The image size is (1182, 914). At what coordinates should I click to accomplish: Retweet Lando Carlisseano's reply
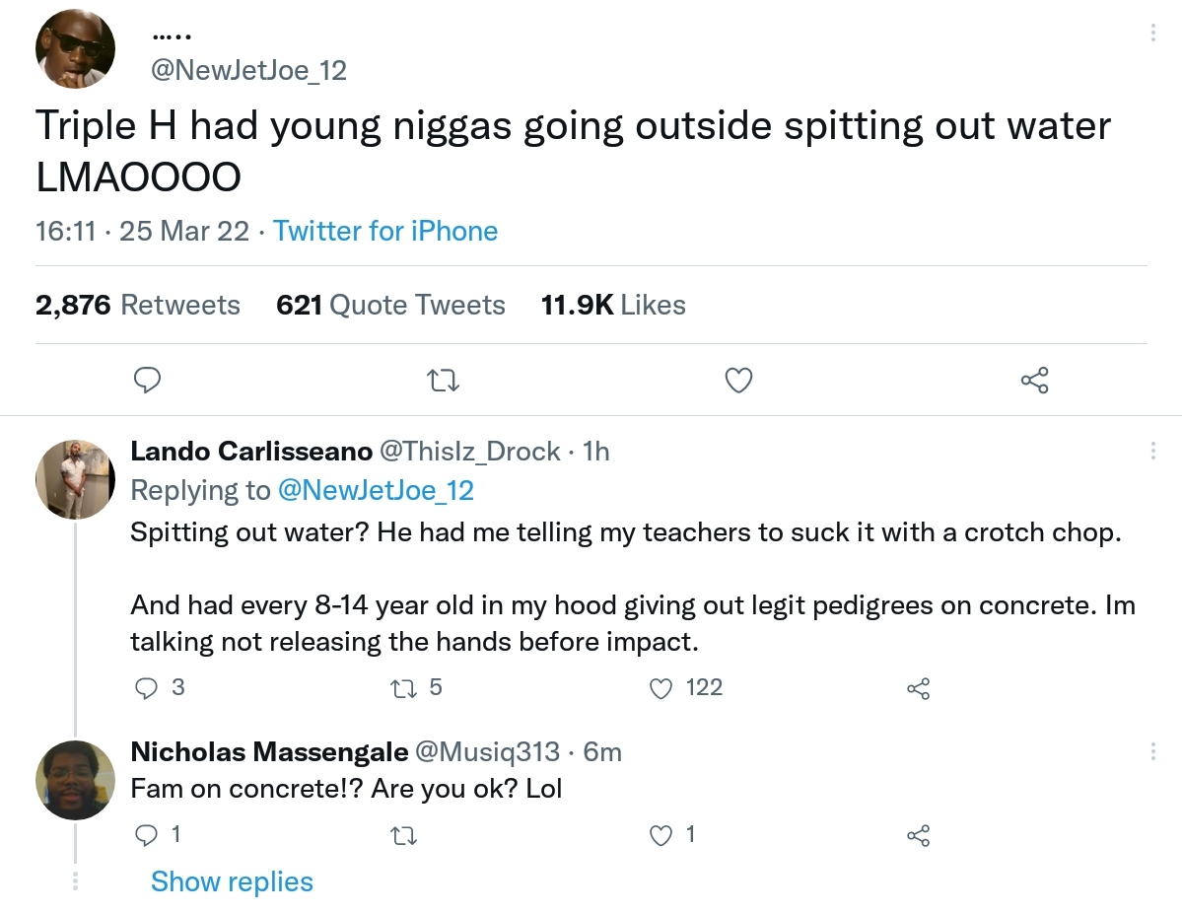coord(404,688)
